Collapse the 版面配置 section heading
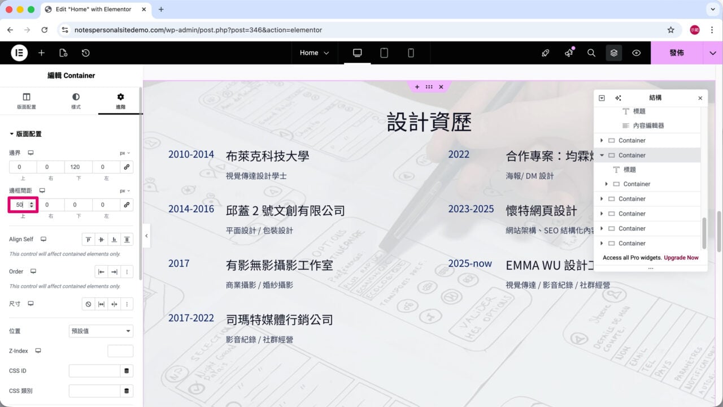The width and height of the screenshot is (723, 407). 25,134
